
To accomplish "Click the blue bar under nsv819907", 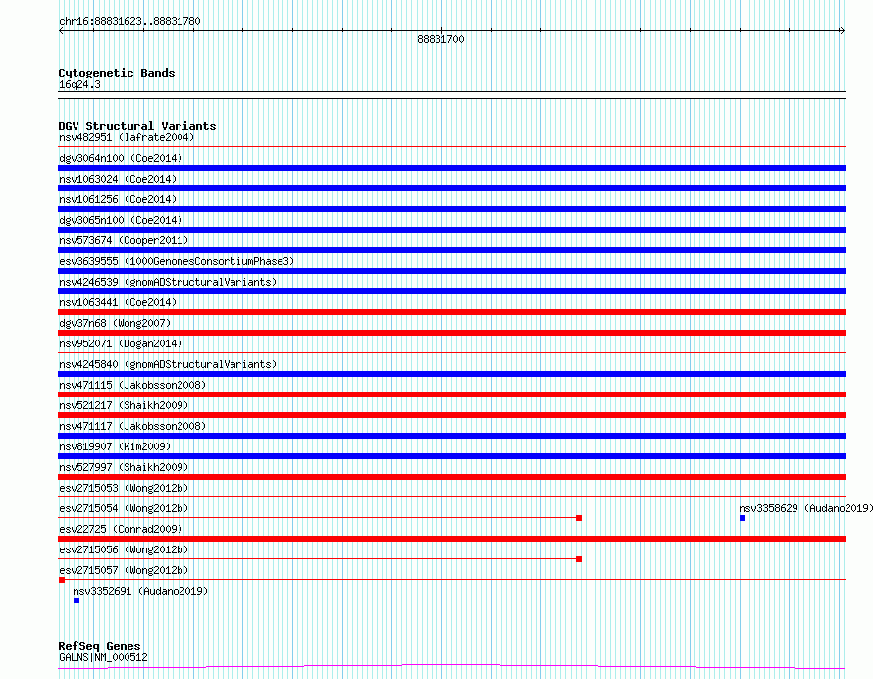I will tap(451, 456).
